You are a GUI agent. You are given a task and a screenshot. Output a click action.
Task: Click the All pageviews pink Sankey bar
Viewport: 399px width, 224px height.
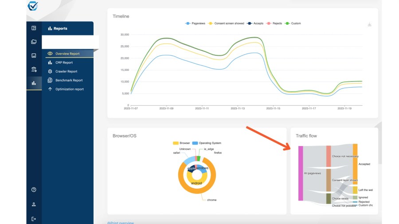[301, 173]
